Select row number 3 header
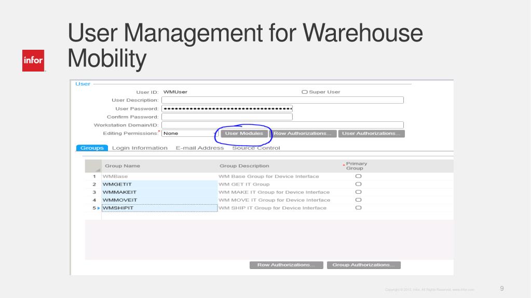Image resolution: width=531 pixels, height=298 pixels. click(94, 192)
